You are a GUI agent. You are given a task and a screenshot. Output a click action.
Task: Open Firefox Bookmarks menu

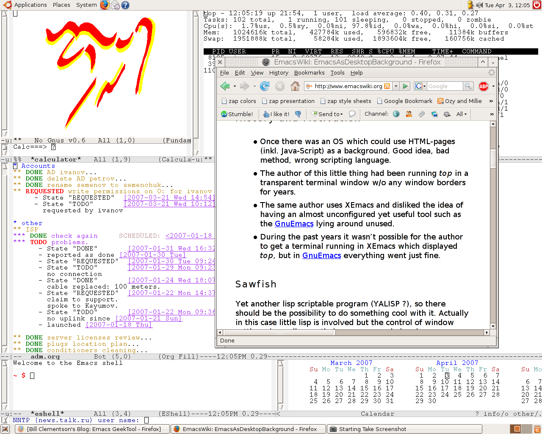tap(309, 72)
